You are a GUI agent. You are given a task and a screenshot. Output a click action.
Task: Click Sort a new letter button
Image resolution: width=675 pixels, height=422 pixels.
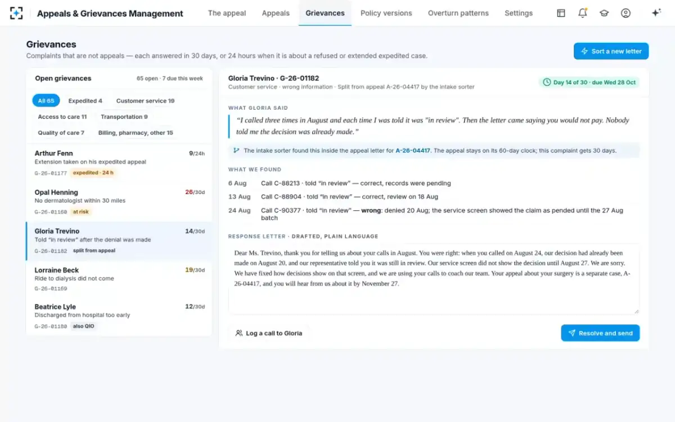[x=611, y=51]
